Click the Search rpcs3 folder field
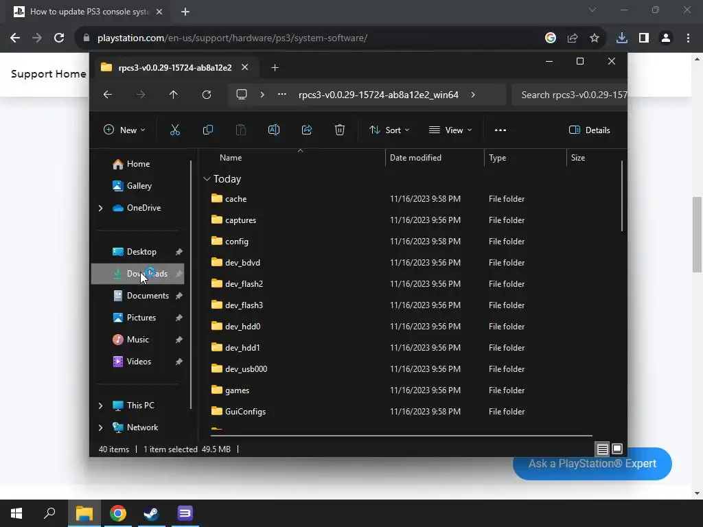This screenshot has width=703, height=527. tap(569, 95)
